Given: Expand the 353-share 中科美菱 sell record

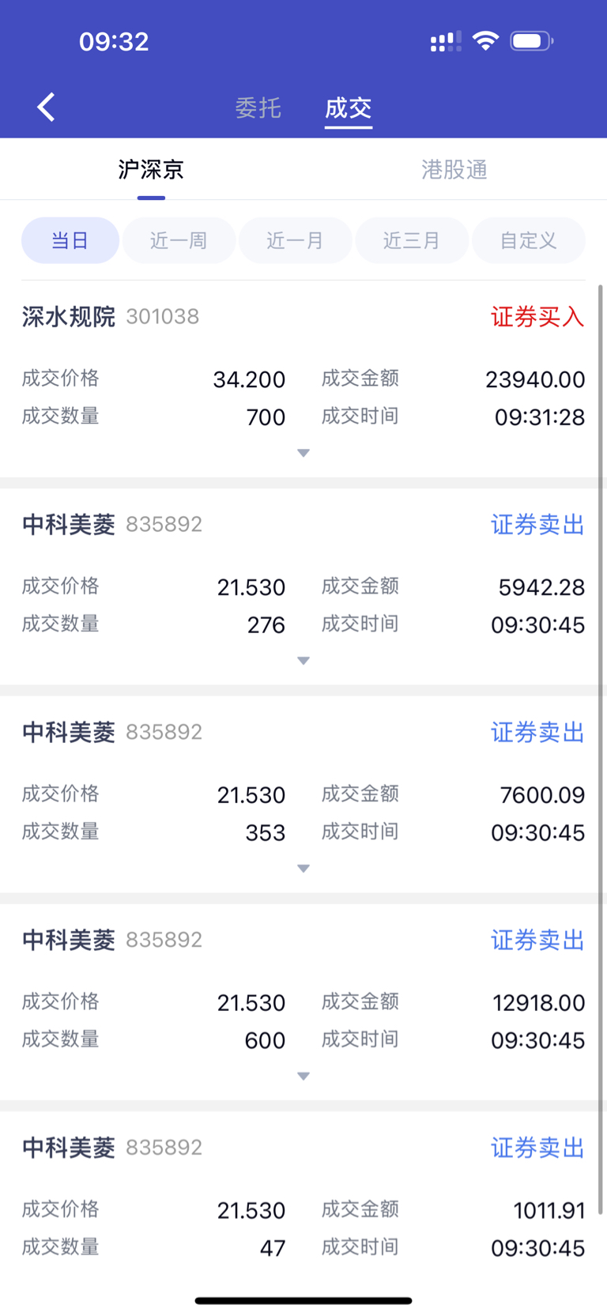Looking at the screenshot, I should click(x=303, y=869).
